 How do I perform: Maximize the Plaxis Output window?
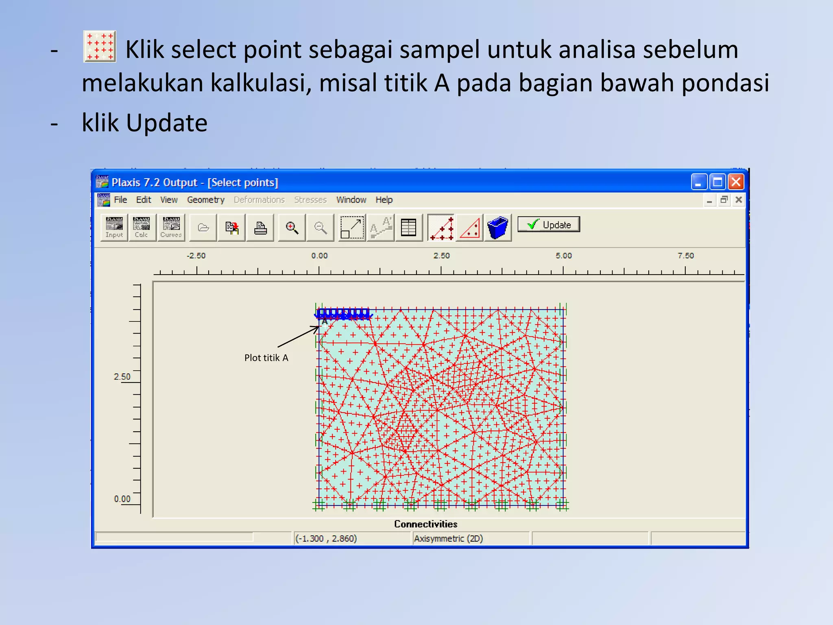[717, 182]
